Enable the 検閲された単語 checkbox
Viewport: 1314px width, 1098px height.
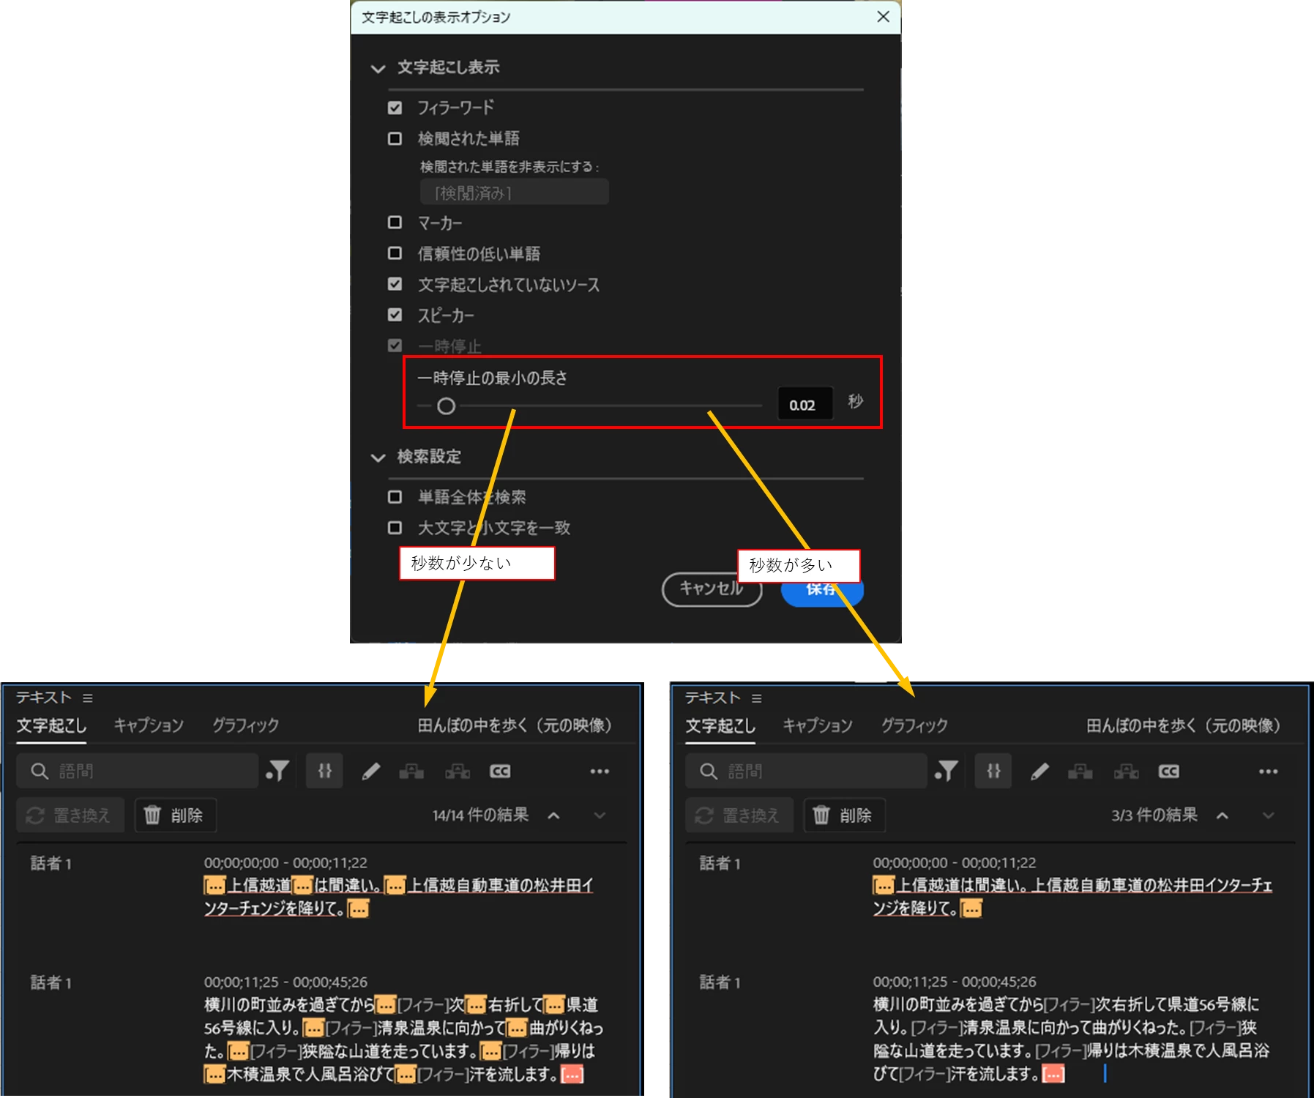pyautogui.click(x=395, y=138)
